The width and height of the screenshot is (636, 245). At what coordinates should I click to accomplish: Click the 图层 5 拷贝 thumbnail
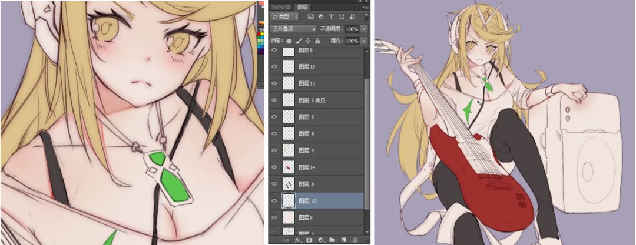[x=289, y=100]
